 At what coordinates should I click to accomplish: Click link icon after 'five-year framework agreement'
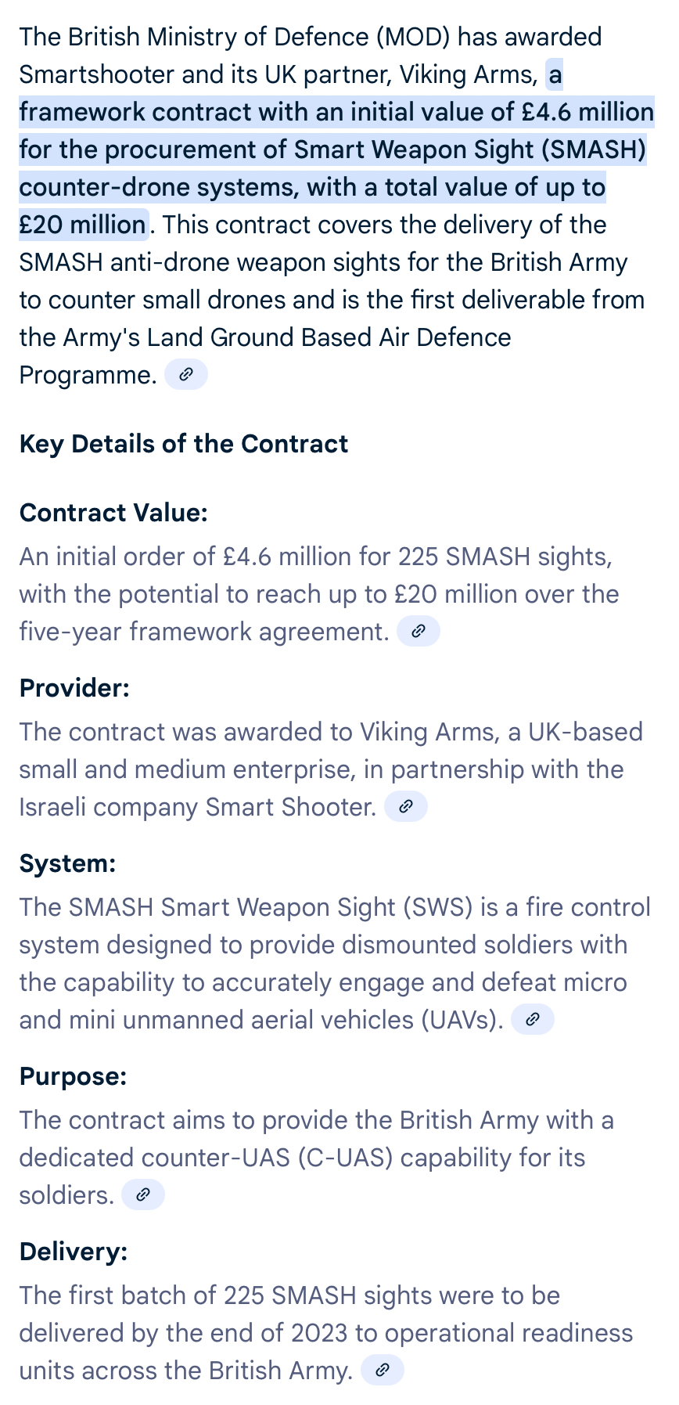pos(419,632)
